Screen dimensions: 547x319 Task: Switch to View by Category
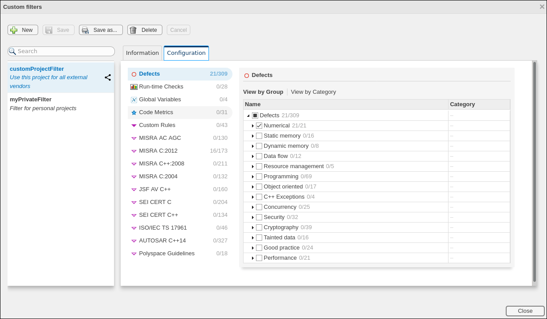(314, 92)
